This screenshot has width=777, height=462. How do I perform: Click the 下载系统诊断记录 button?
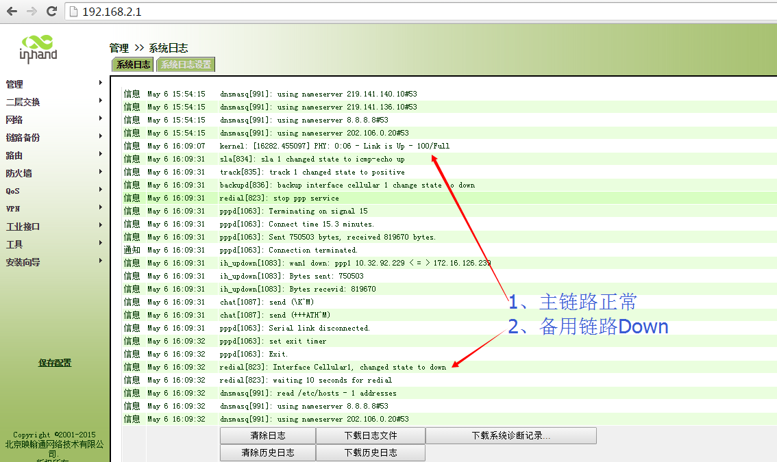click(510, 435)
